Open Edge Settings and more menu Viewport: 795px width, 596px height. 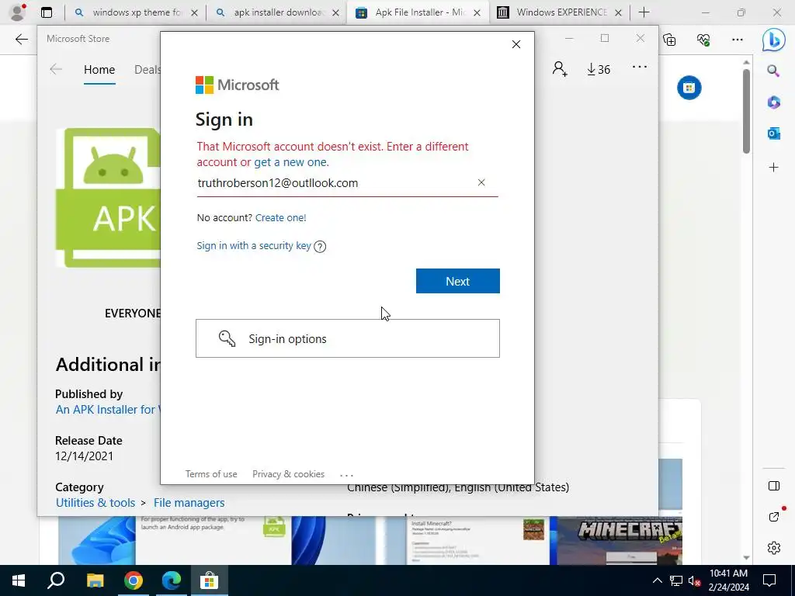pyautogui.click(x=738, y=40)
